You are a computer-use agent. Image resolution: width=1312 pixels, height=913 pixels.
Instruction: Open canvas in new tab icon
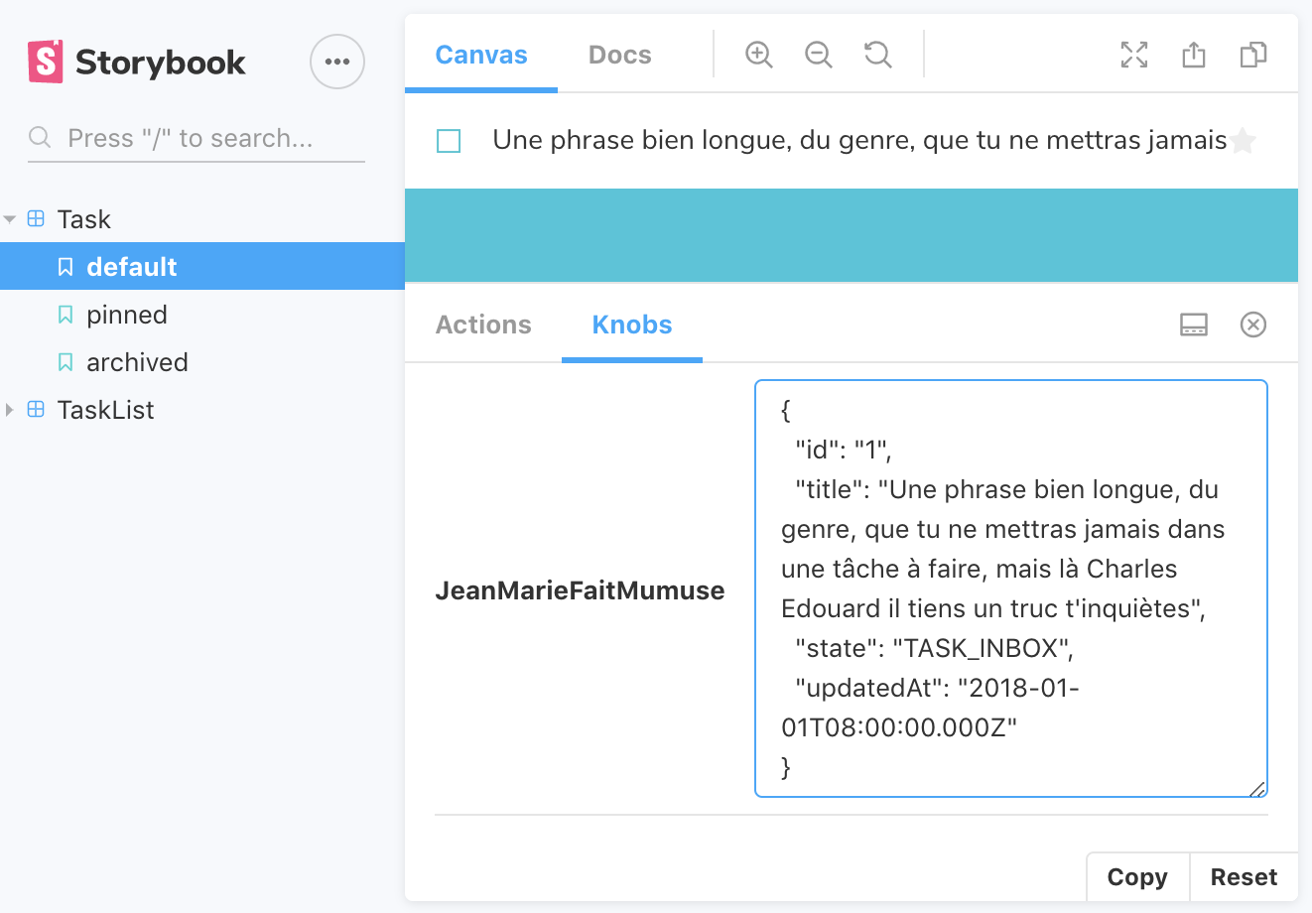pyautogui.click(x=1194, y=55)
